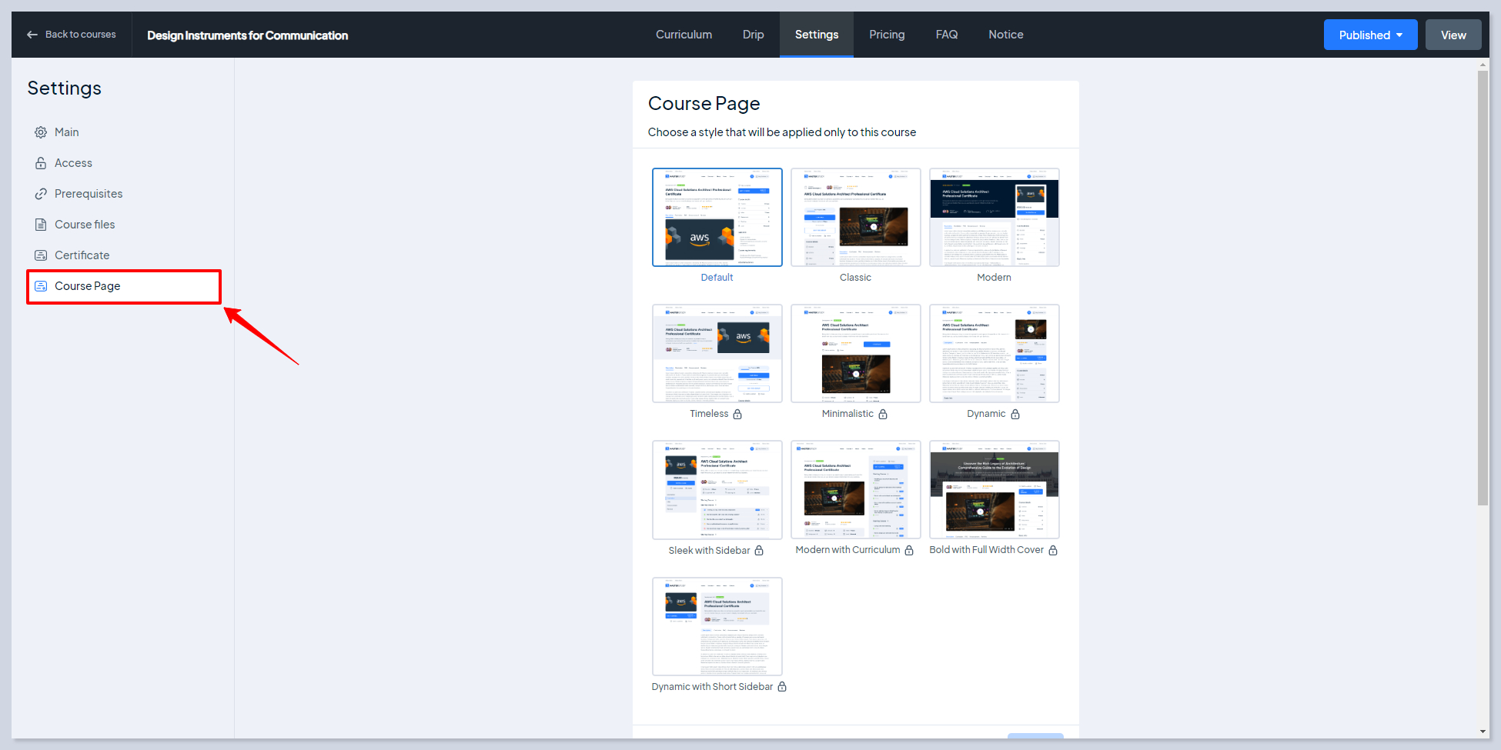Click the Access padlock icon in sidebar
Image resolution: width=1501 pixels, height=750 pixels.
(x=41, y=163)
